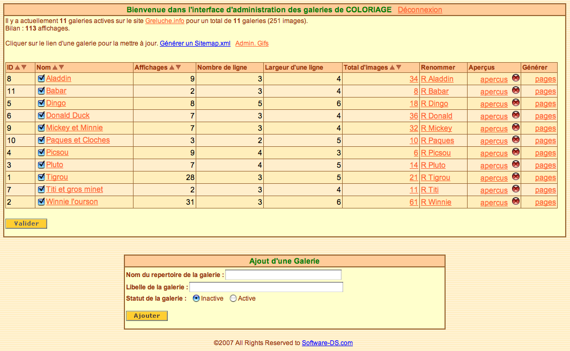This screenshot has height=351, width=570.
Task: Delete apercus icon in Titi et gros minet row
Action: coord(515,189)
